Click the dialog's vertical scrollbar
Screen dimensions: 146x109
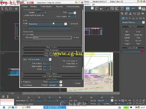pyautogui.click(x=83, y=44)
